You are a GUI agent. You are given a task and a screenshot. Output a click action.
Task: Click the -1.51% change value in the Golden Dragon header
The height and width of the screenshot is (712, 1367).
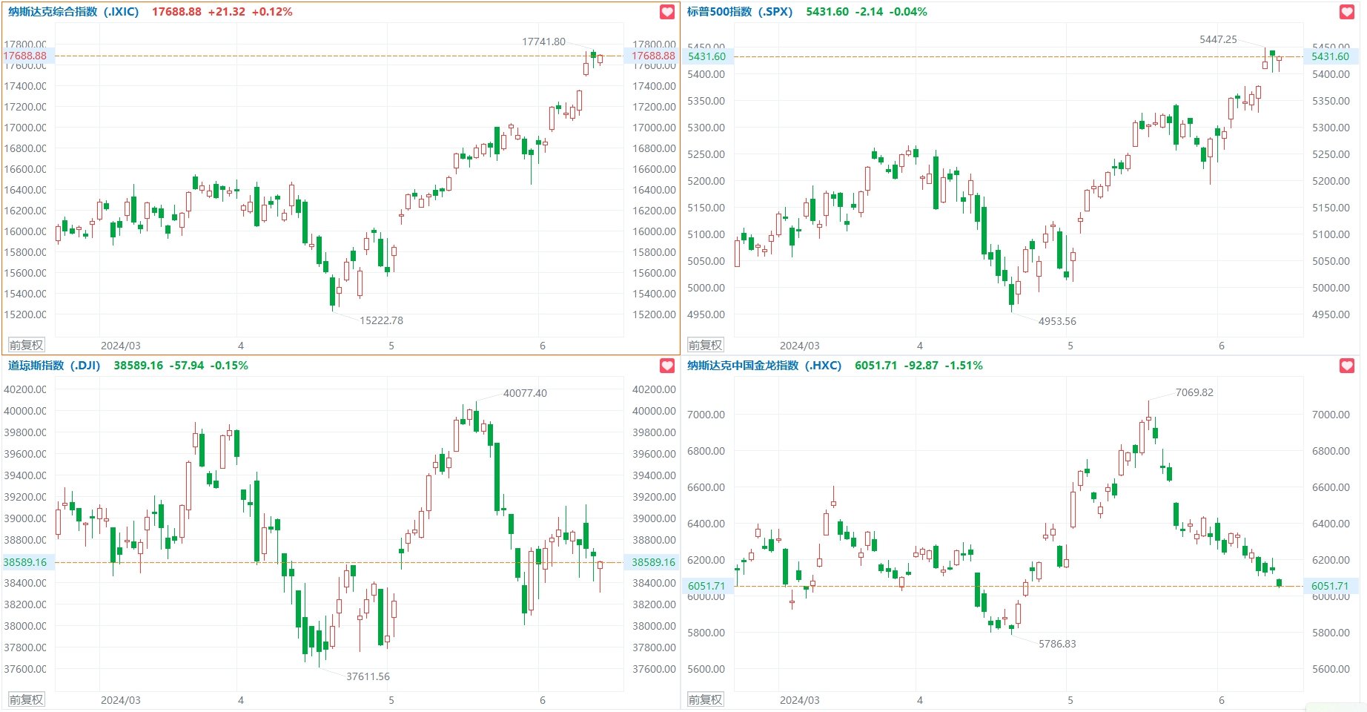964,366
